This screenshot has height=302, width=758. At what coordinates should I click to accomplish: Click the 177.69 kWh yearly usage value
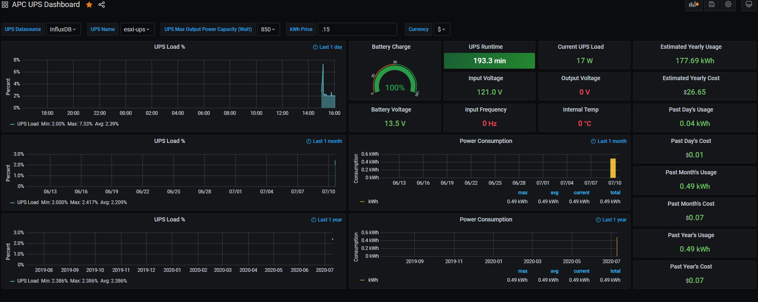(695, 61)
